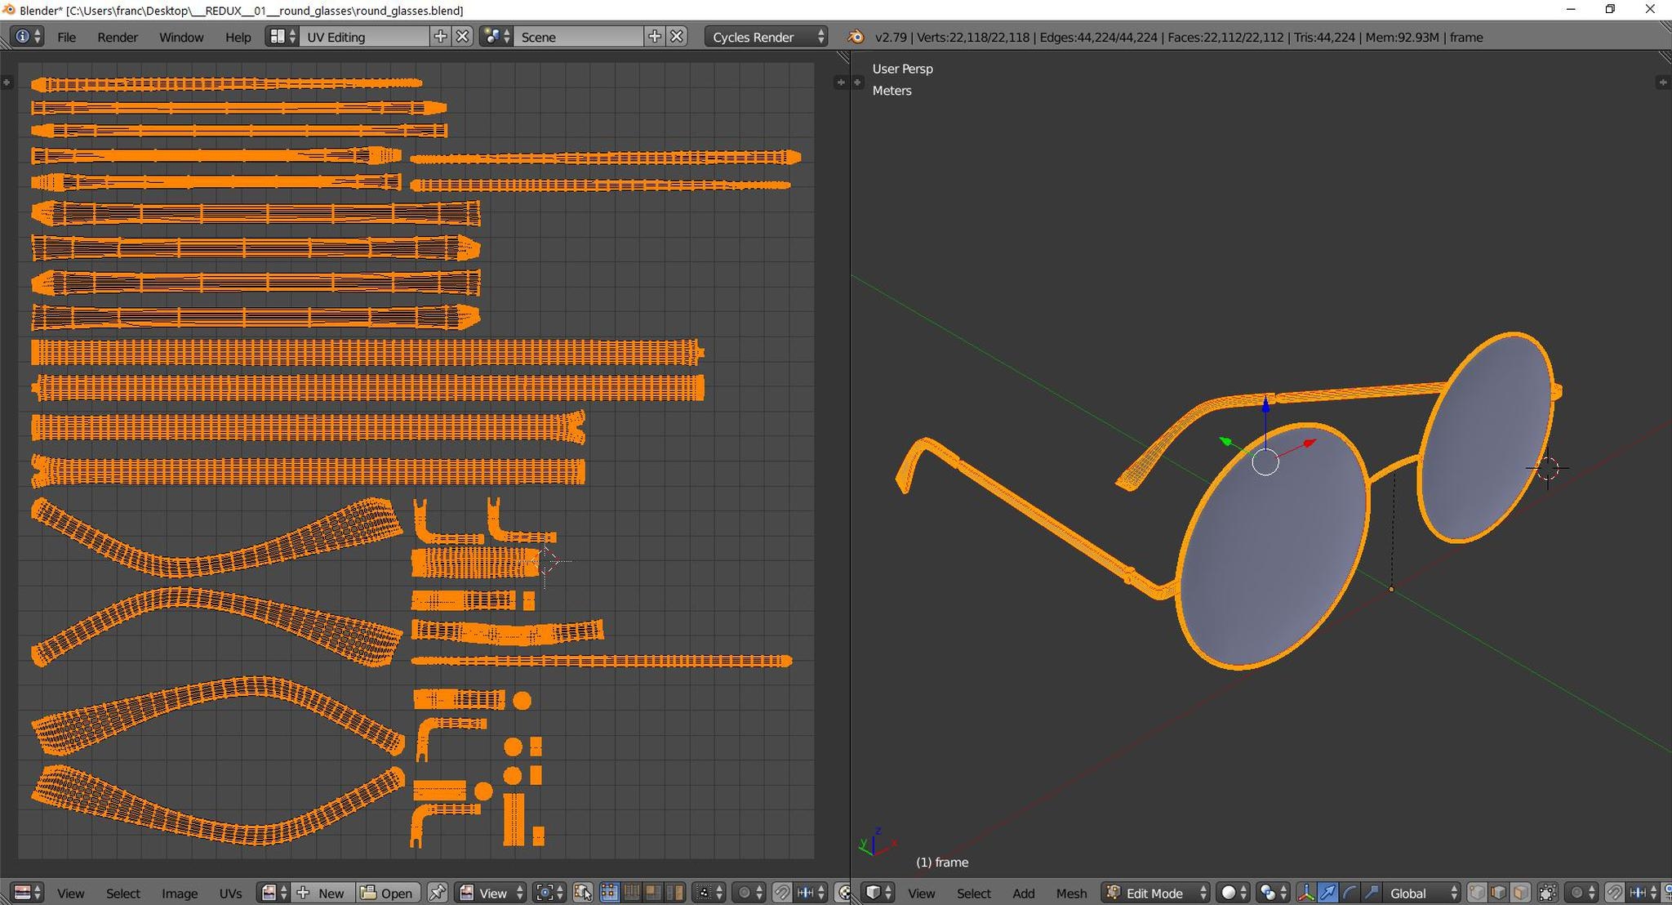Screen dimensions: 1672x905
Task: Open 3D viewport proportional editing dropdown
Action: 1581,893
